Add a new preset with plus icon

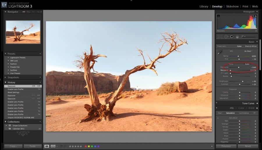coord(40,54)
